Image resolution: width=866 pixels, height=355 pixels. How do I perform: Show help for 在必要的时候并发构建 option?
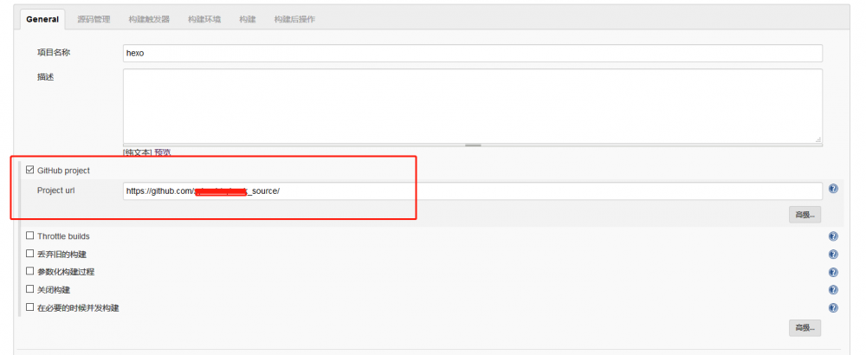[833, 308]
